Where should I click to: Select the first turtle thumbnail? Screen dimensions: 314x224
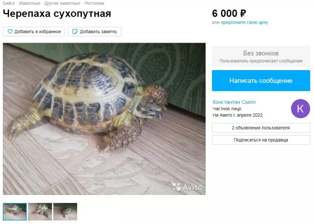pyautogui.click(x=15, y=211)
